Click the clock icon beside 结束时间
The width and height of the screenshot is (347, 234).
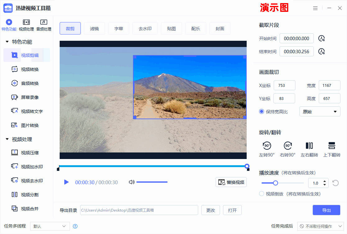click(321, 51)
